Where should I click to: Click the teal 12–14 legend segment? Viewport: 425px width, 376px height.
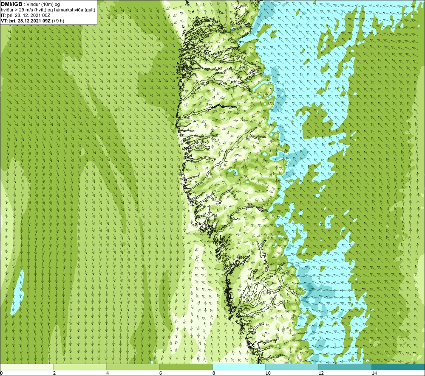click(345, 367)
